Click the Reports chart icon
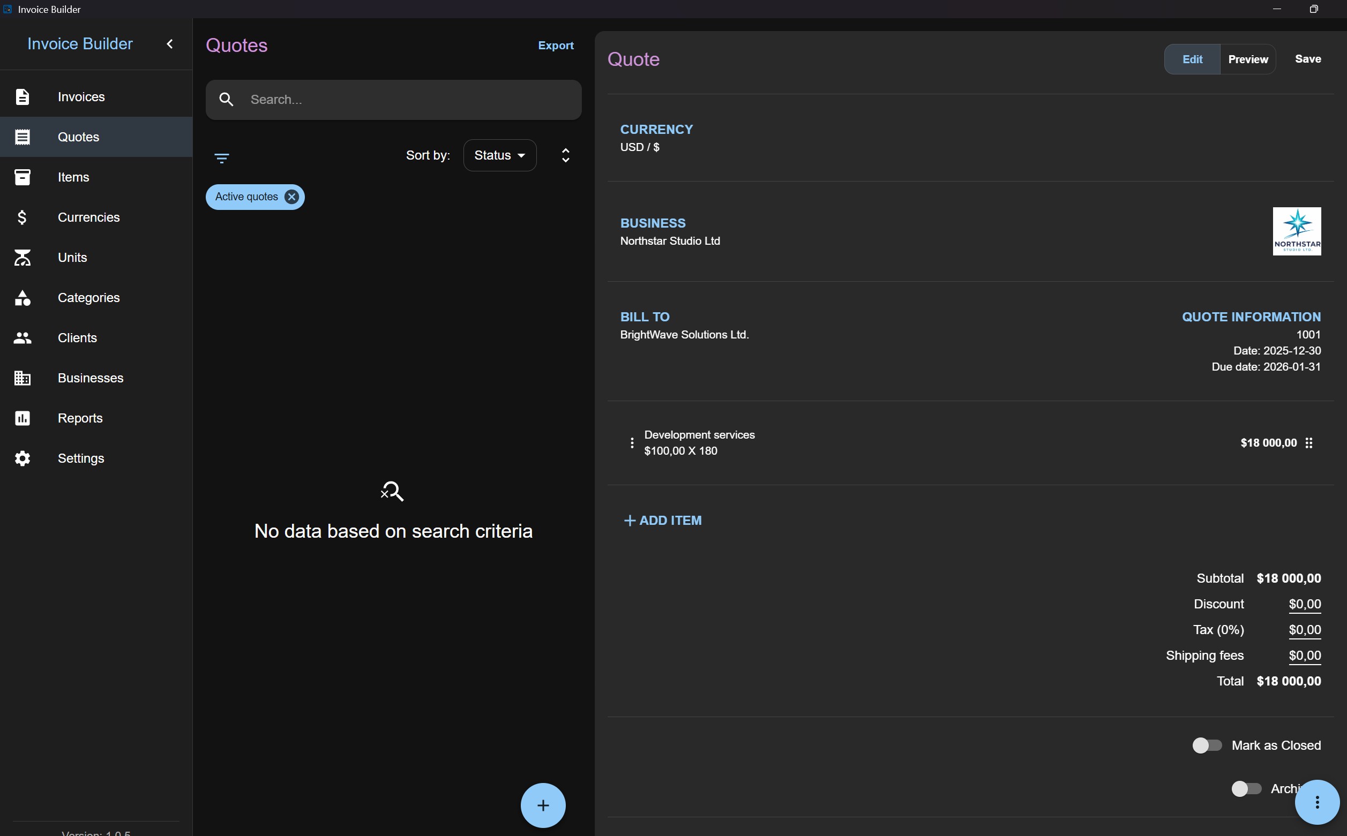This screenshot has width=1347, height=836. coord(22,419)
